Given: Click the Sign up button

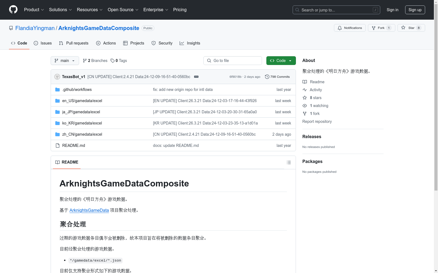Looking at the screenshot, I should tap(415, 10).
